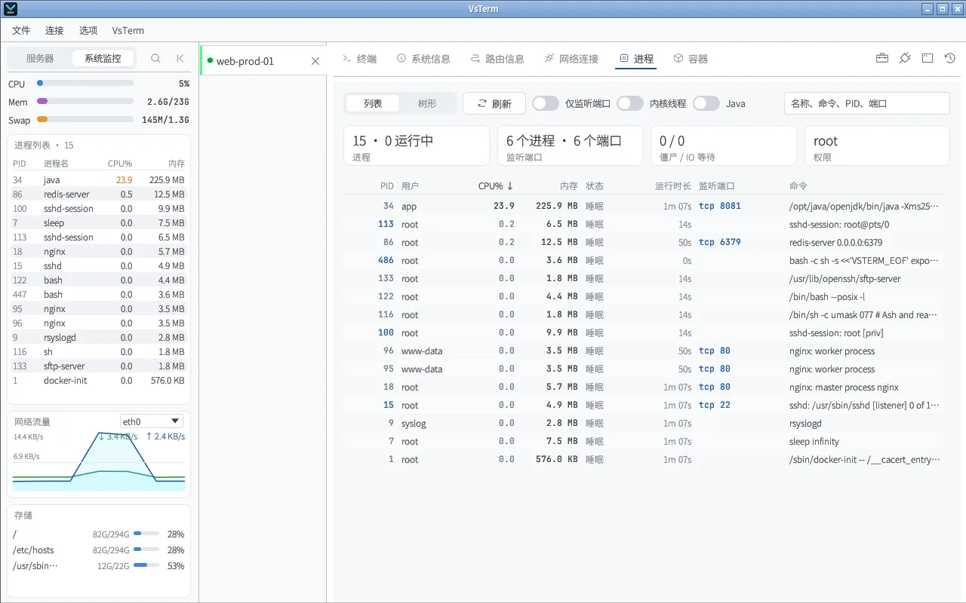The height and width of the screenshot is (603, 966).
Task: Click the search magnifier in the sidebar
Action: click(155, 58)
